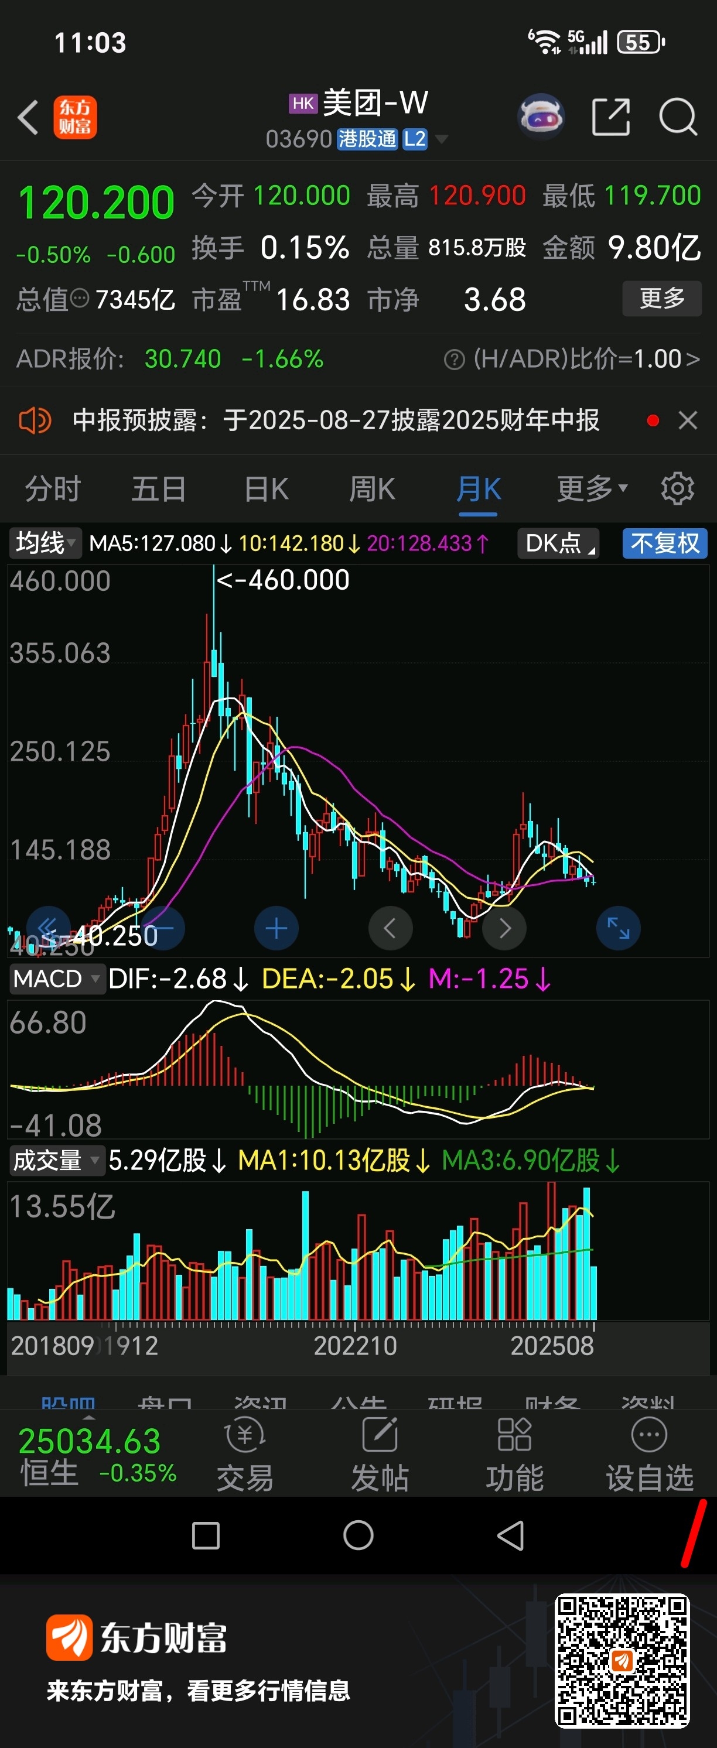Screen dimensions: 717x1748
Task: Tap the H/ADR ratio help icon
Action: 453,359
